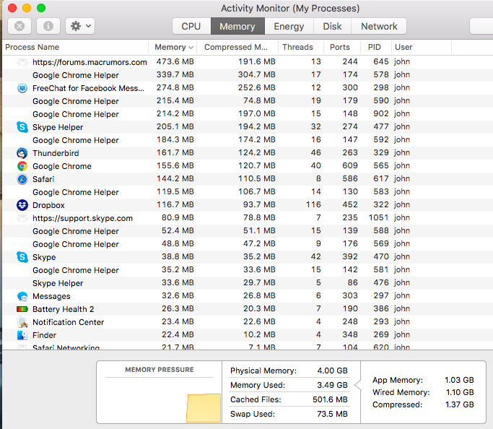Screen dimensions: 493x429
Task: Open the inspect process info button
Action: tap(48, 26)
